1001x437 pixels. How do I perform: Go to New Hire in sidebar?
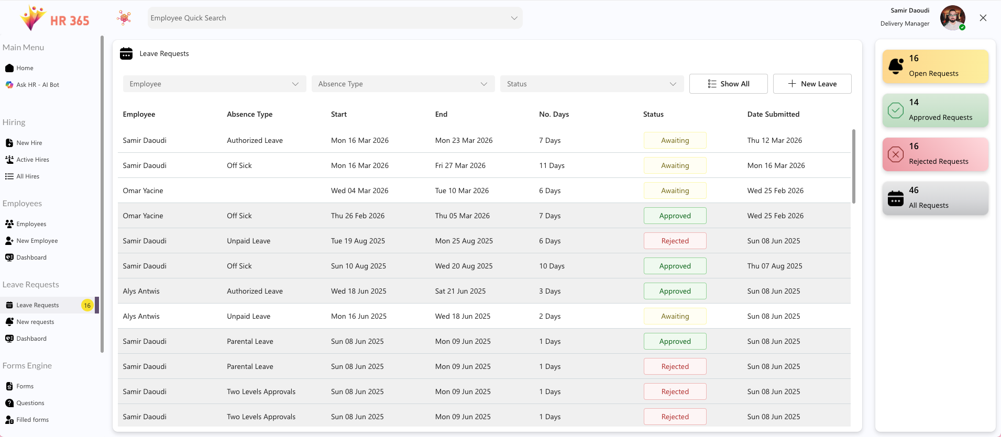(29, 143)
